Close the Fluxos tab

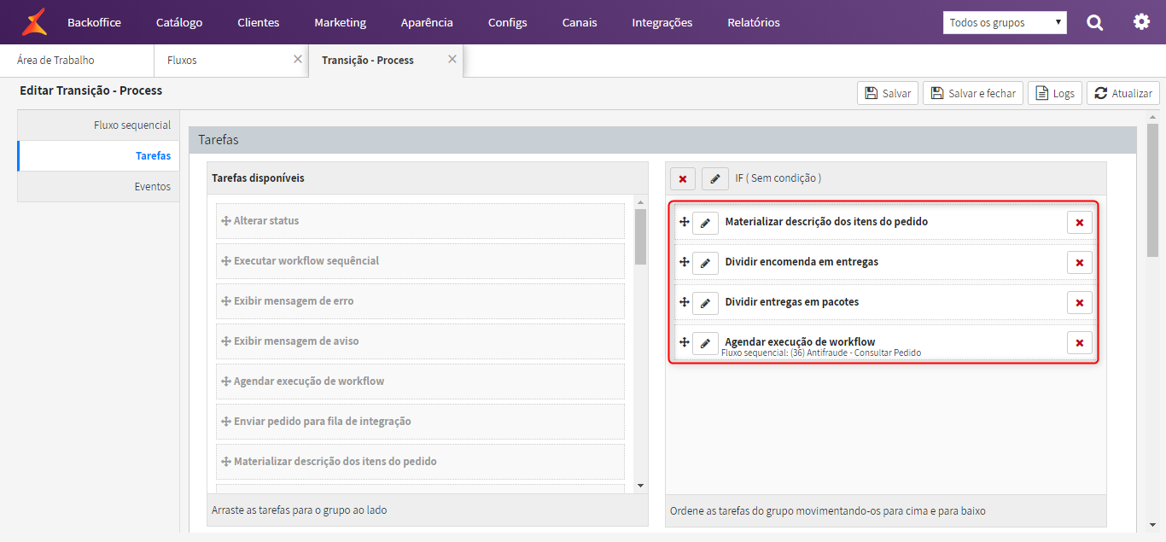(x=298, y=60)
